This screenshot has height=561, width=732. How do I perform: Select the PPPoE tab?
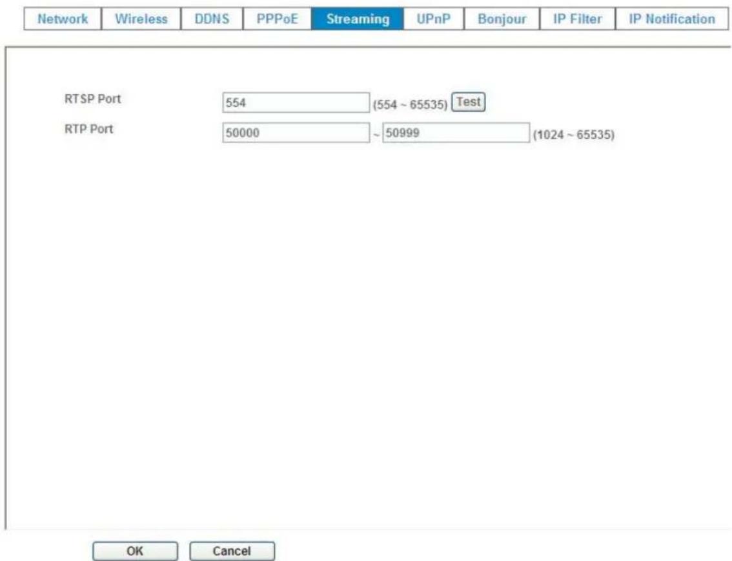(x=278, y=19)
